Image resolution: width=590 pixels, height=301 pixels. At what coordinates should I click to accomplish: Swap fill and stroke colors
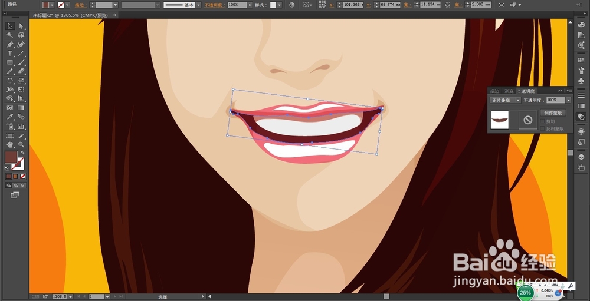pos(22,153)
